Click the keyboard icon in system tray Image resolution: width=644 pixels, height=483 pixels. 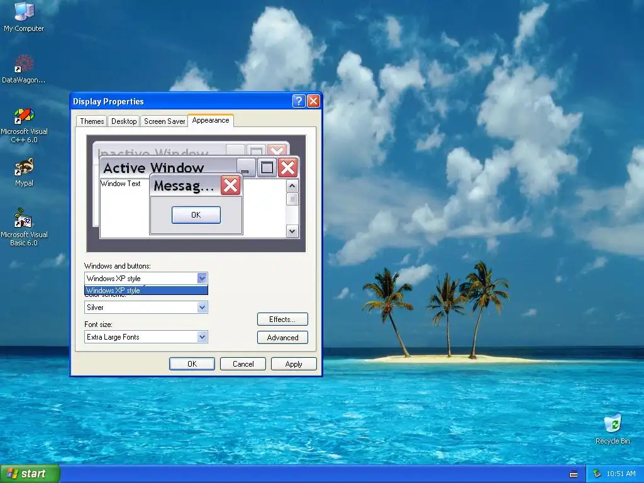coord(574,474)
